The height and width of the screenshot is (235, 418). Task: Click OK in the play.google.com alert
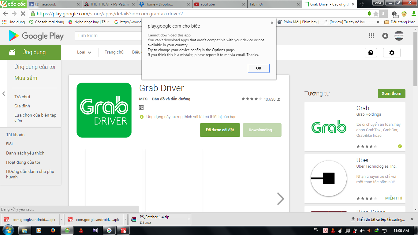click(259, 68)
